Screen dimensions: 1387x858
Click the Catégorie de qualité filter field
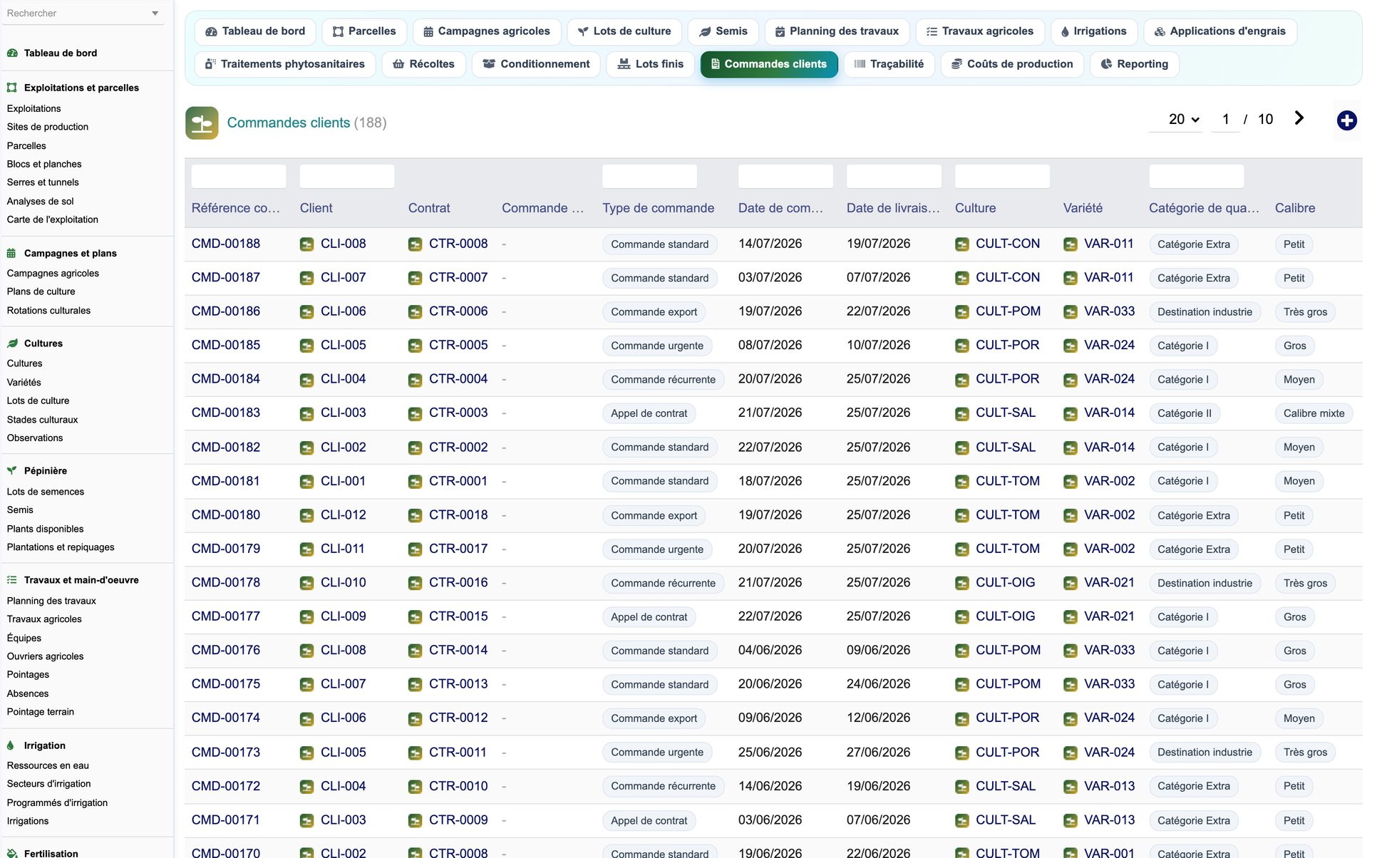click(x=1196, y=176)
